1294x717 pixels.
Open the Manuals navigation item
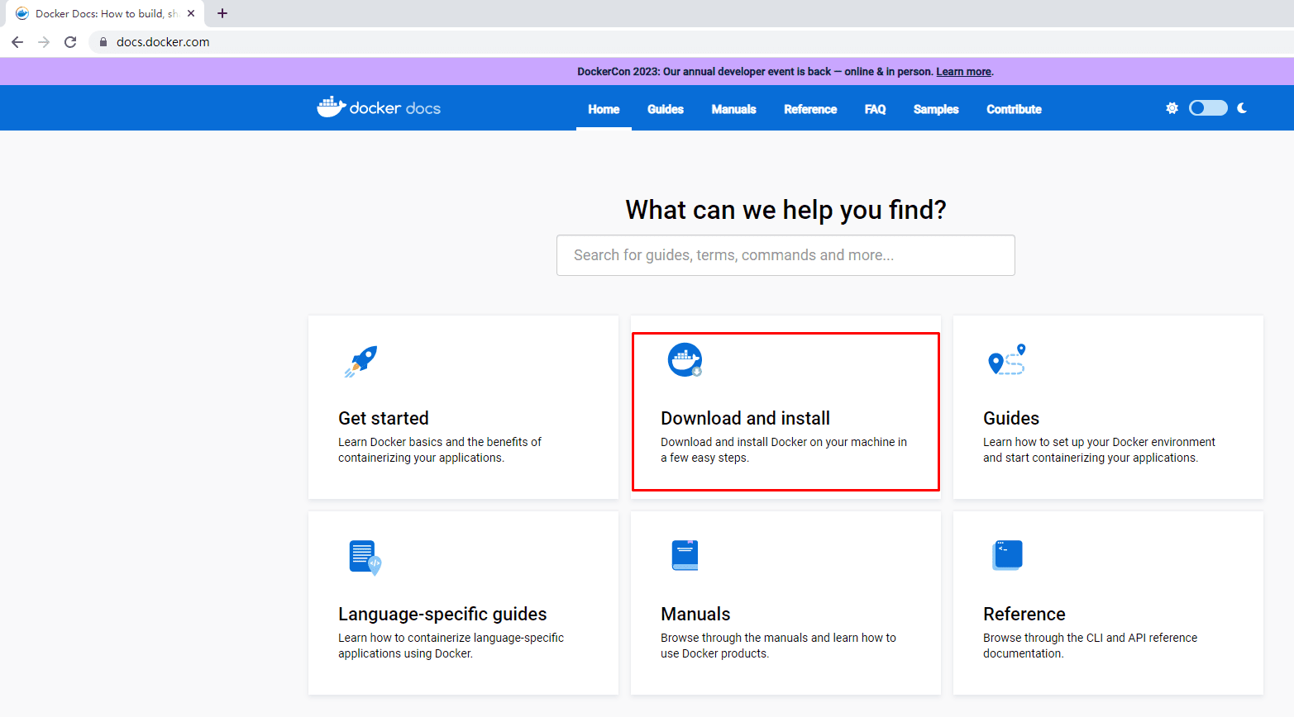pyautogui.click(x=734, y=109)
